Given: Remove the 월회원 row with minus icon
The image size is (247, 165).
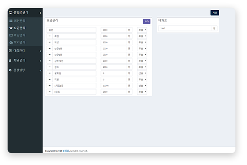Looking at the screenshot, I should pos(50,73).
